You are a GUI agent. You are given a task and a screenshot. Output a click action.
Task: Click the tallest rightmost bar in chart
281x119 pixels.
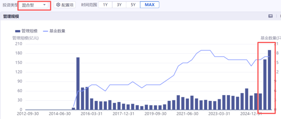(269, 80)
